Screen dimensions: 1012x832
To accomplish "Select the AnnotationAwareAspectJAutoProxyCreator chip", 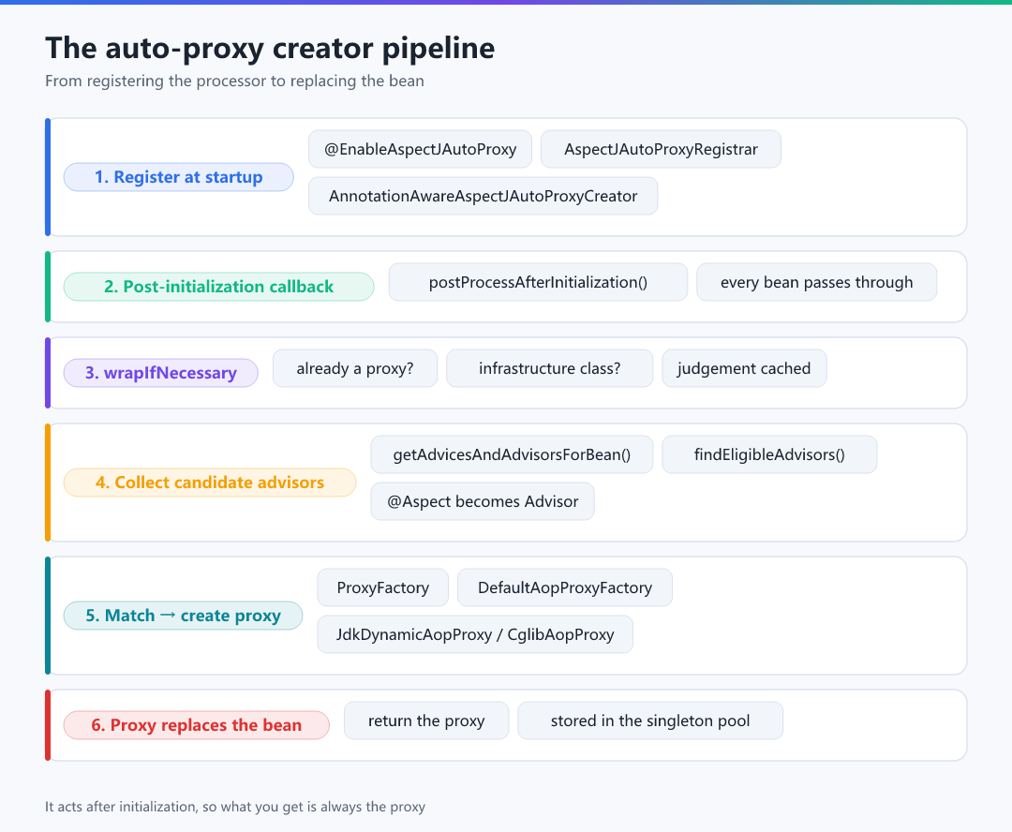I will 483,196.
